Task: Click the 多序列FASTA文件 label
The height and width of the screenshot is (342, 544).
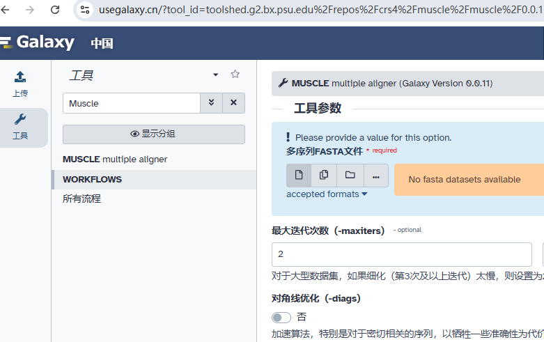Action: tap(325, 151)
